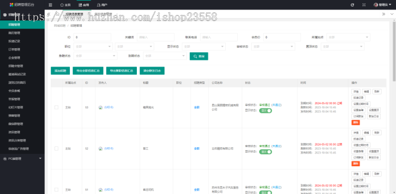The image size is (396, 194).
Task: Select 企业管理 in the sidebar menu
Action: [14, 57]
